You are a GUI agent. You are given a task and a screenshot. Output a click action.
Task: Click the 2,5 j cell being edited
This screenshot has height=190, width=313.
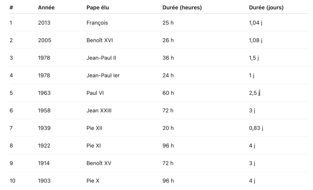[255, 93]
